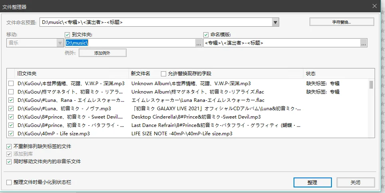Uncheck the row for 8#prince、初音ミク - Sweet Devil
The image size is (385, 193).
(11, 117)
